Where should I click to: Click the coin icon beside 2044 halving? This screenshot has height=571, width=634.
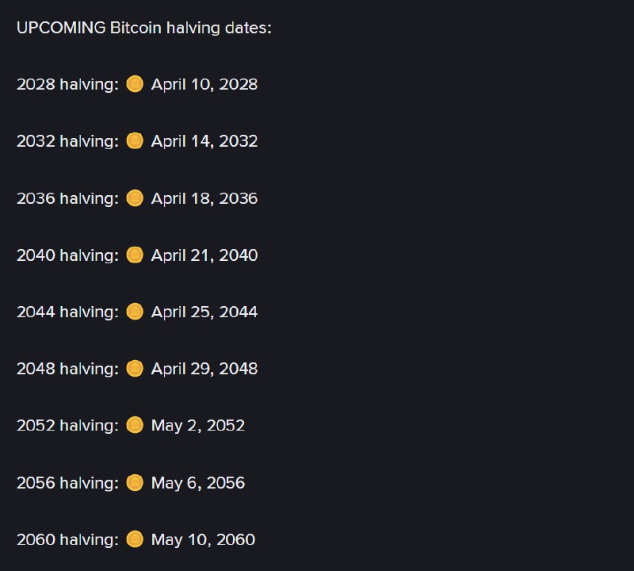[x=135, y=312]
